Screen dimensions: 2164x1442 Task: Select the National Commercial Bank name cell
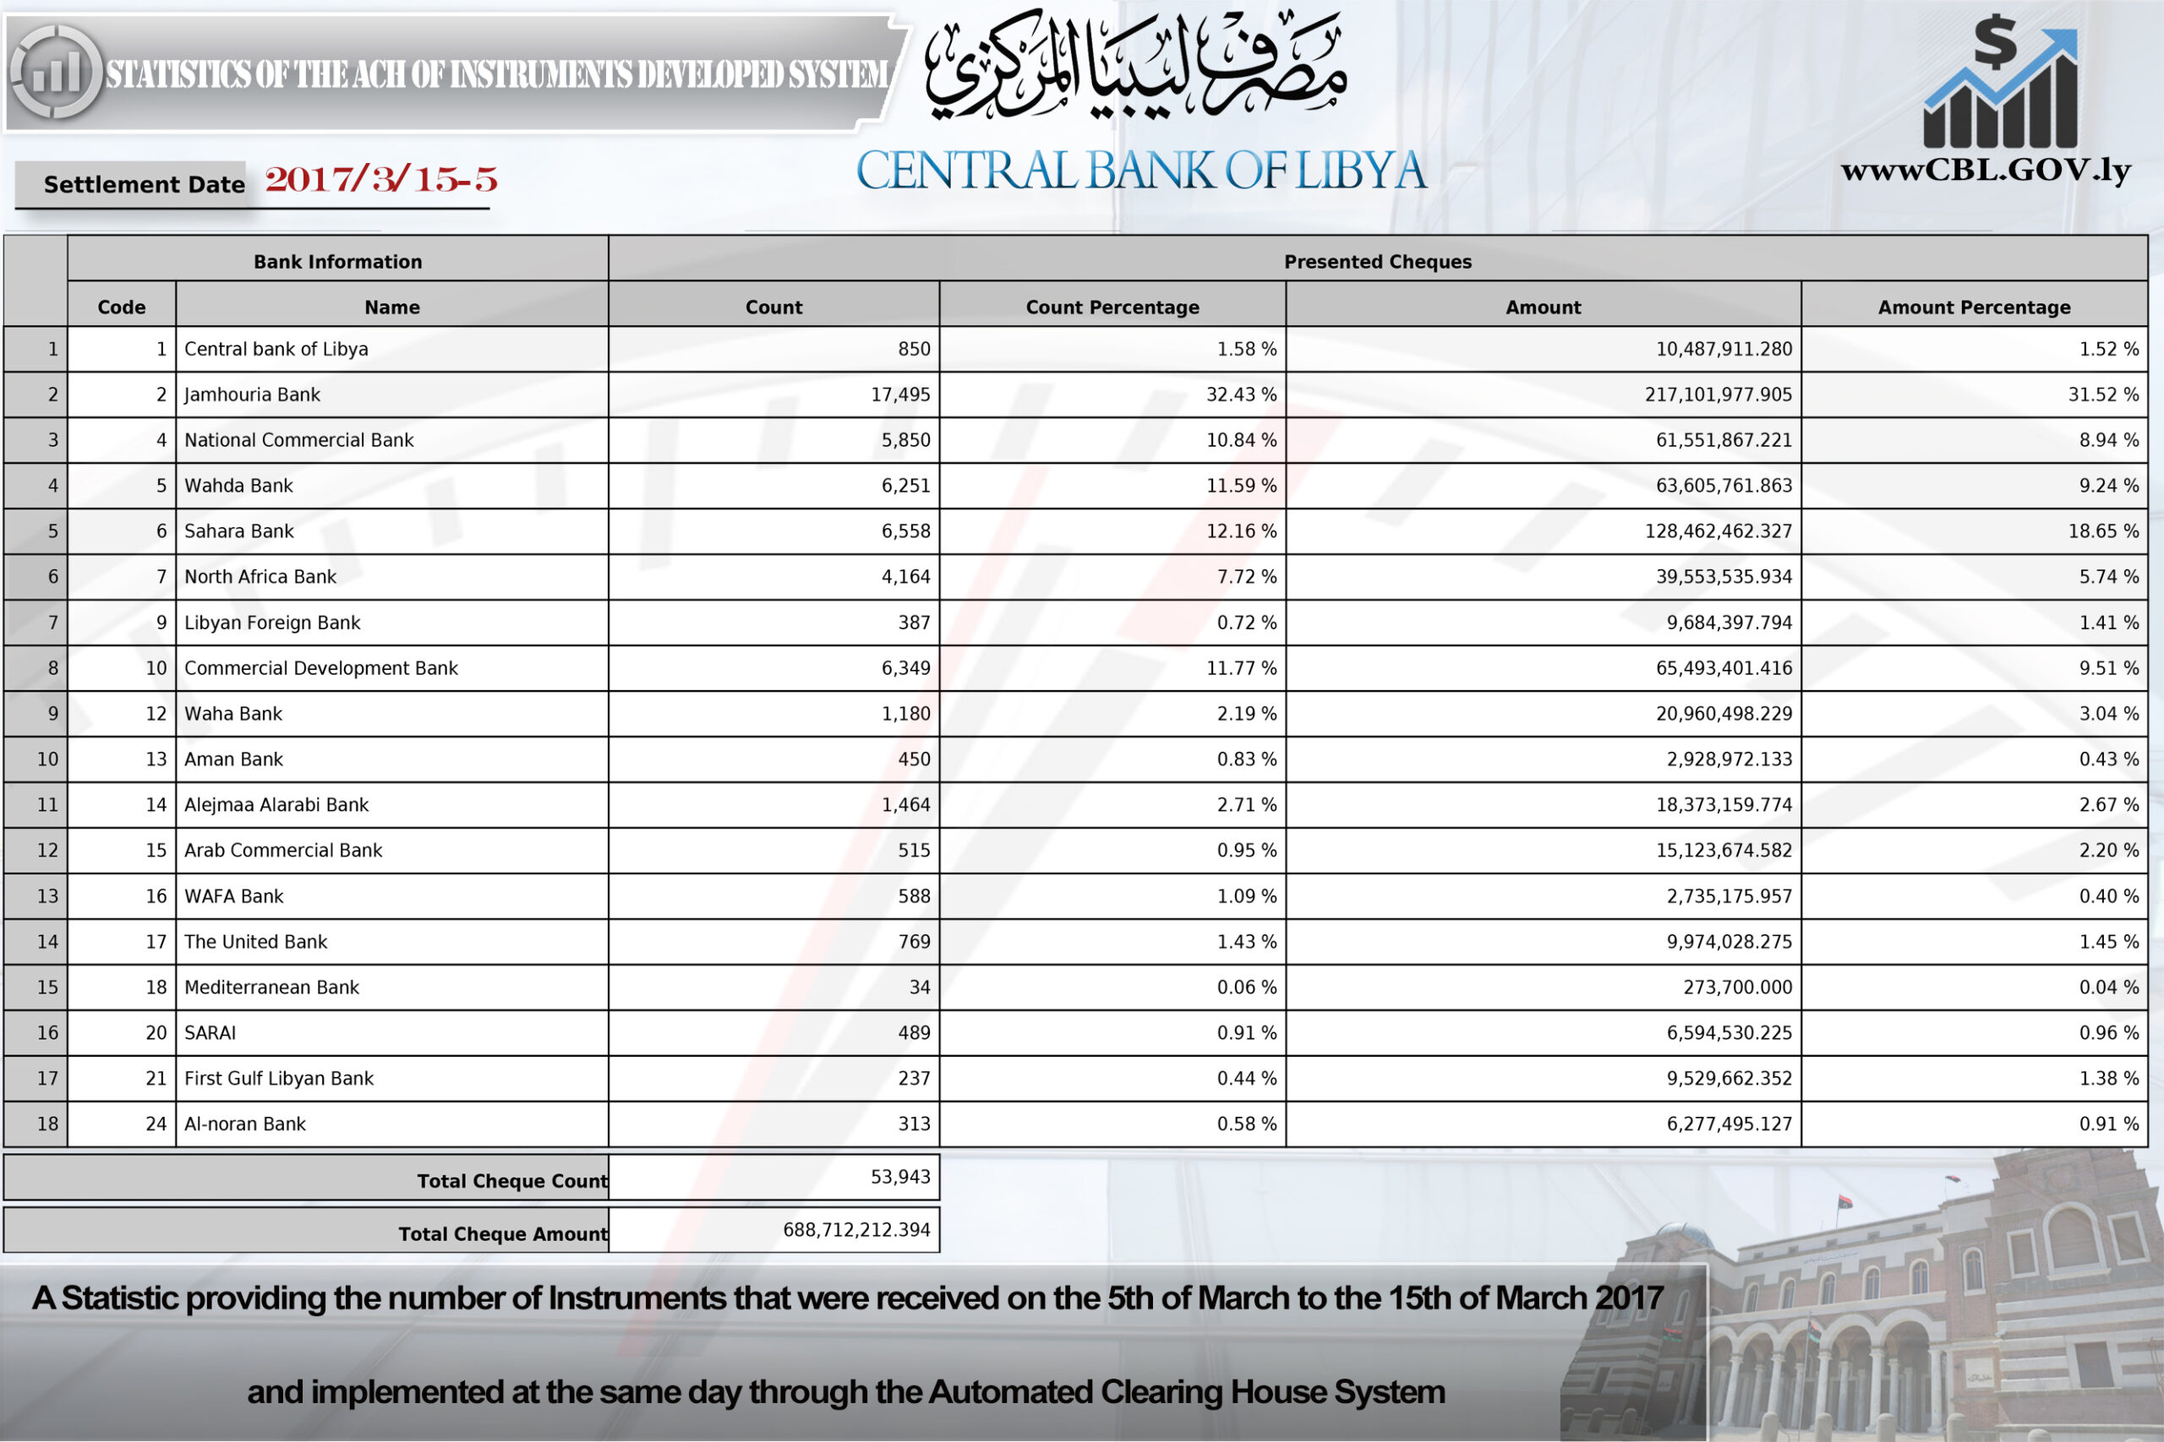[392, 440]
